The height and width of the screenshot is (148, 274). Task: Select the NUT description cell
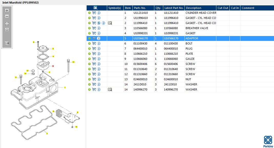(200, 79)
